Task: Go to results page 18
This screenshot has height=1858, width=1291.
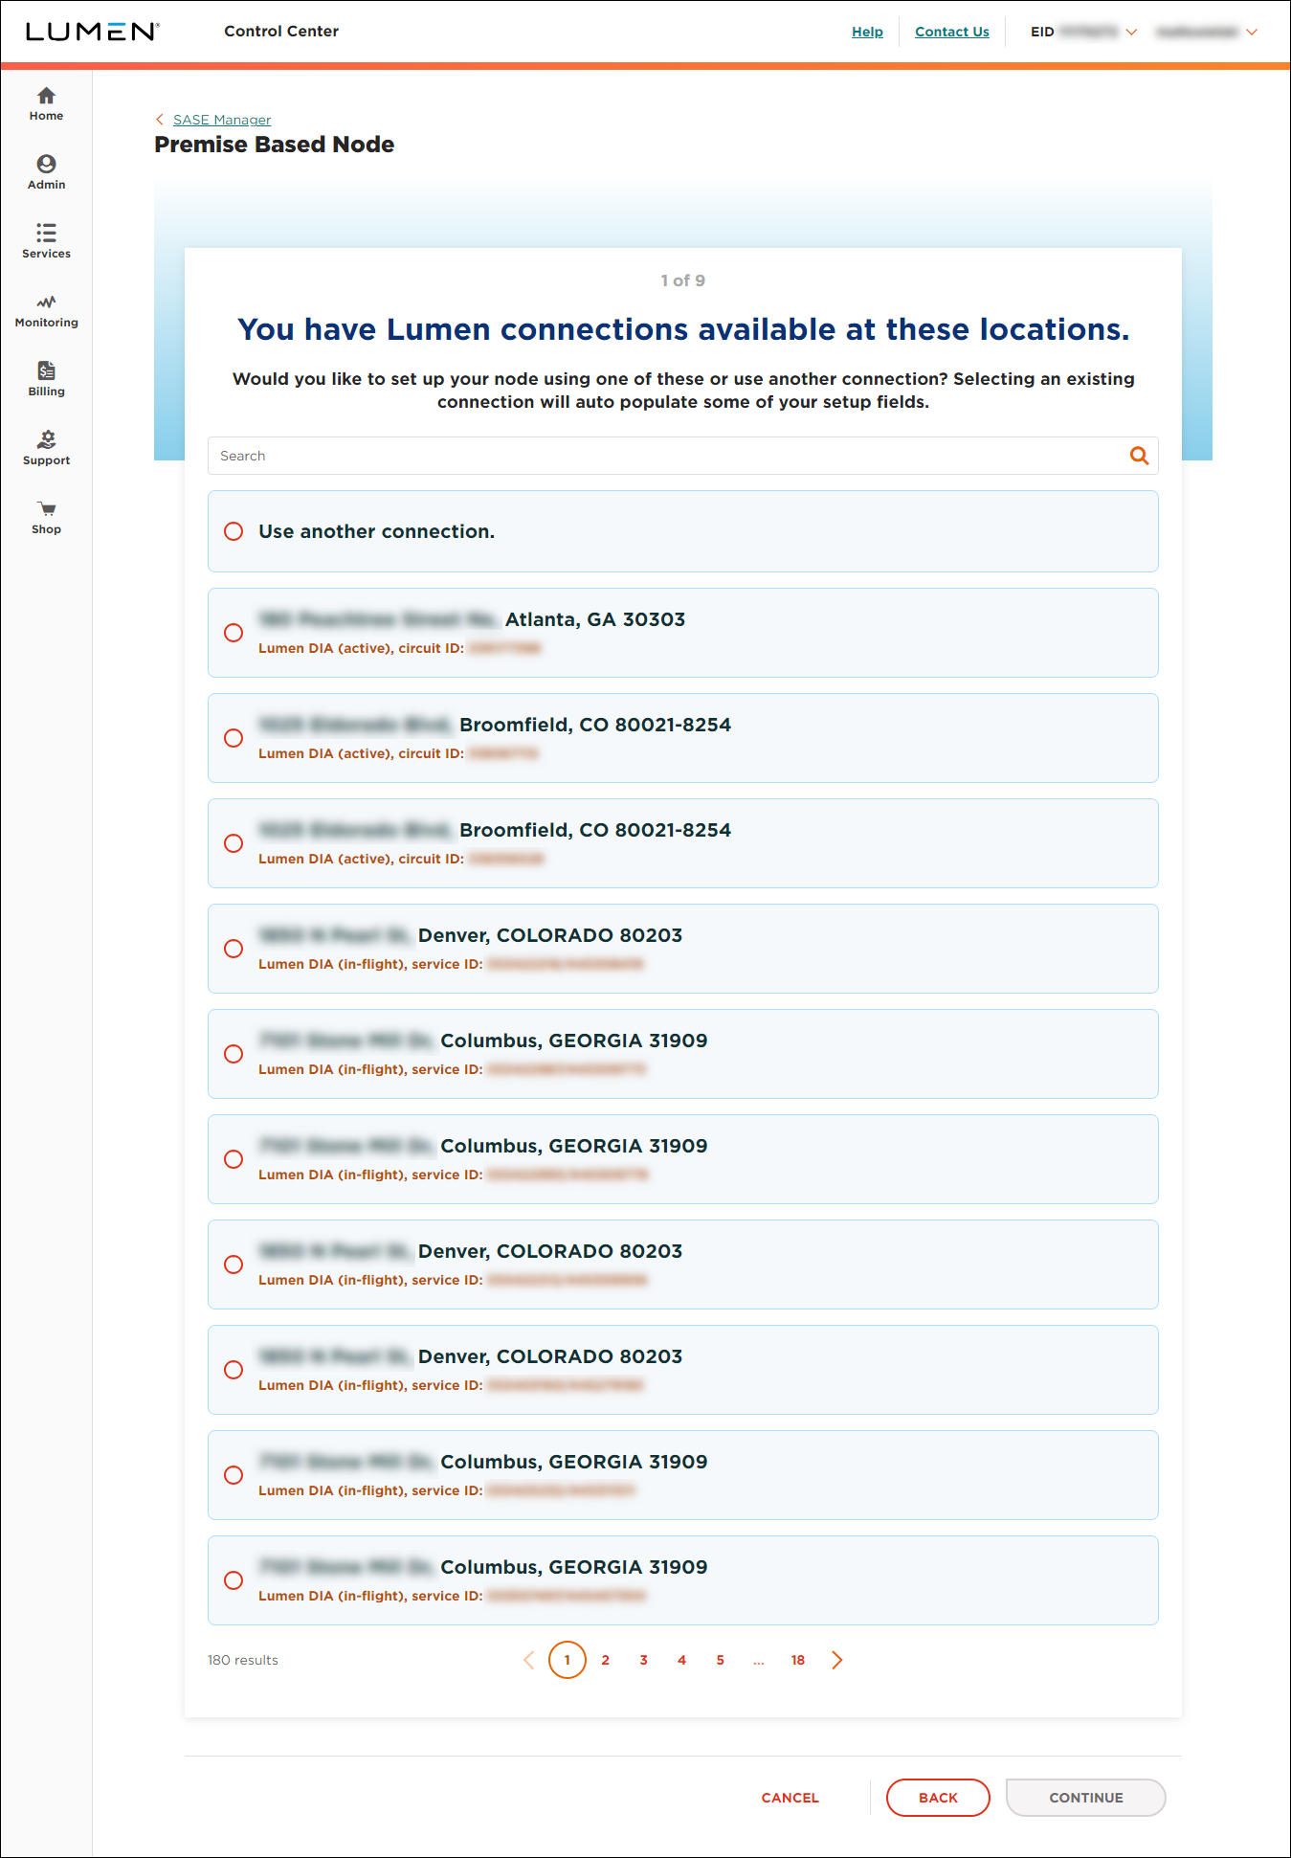Action: tap(798, 1660)
